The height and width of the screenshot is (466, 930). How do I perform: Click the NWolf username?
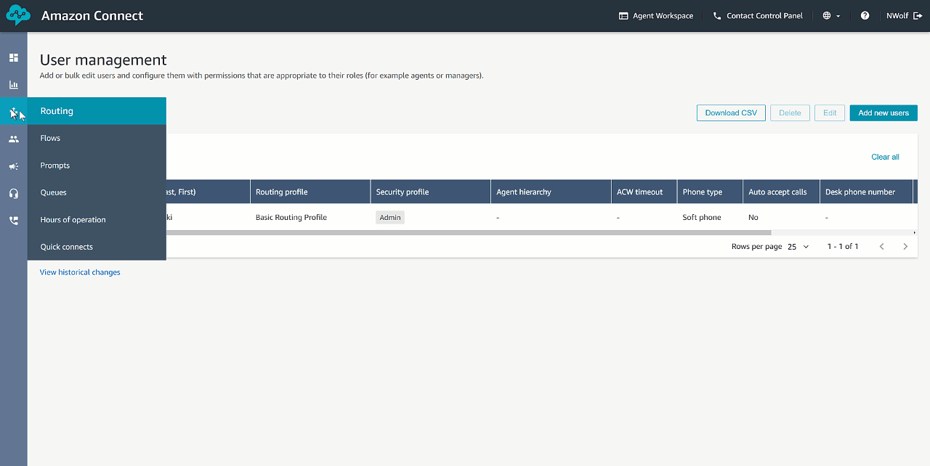[897, 15]
